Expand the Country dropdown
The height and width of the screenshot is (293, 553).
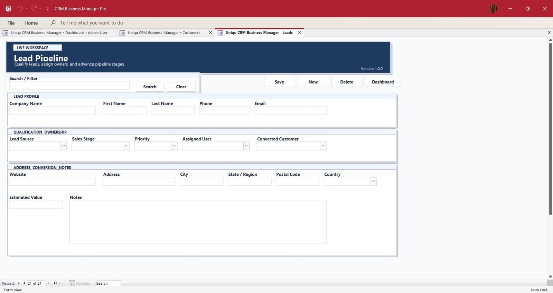pos(373,181)
